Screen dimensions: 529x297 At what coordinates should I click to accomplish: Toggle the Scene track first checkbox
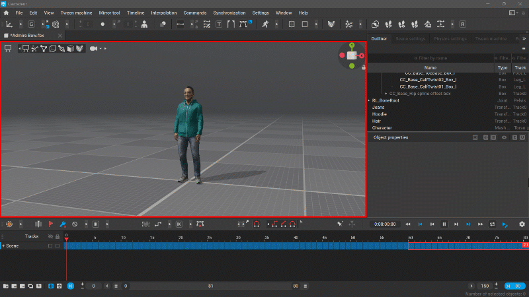(x=51, y=246)
